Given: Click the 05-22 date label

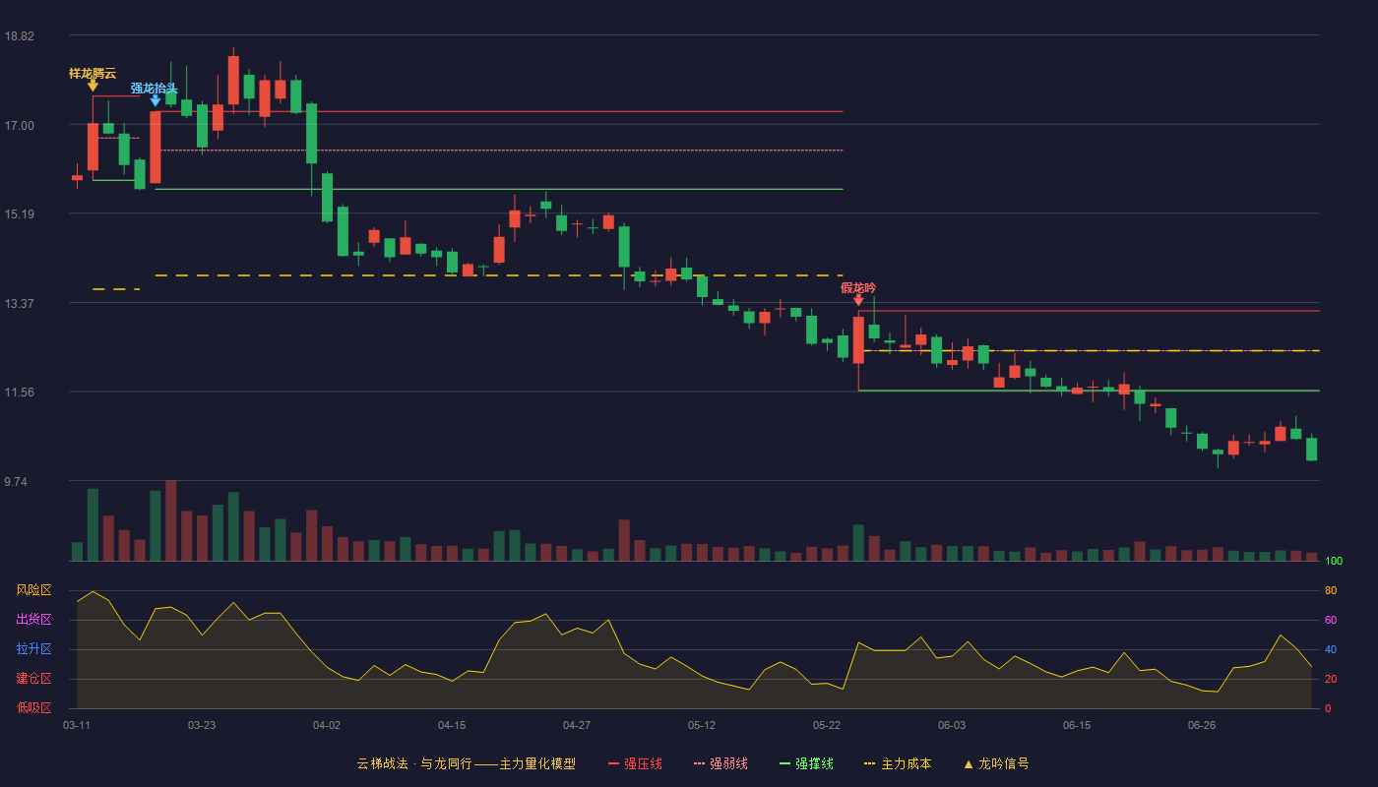Looking at the screenshot, I should pyautogui.click(x=827, y=725).
